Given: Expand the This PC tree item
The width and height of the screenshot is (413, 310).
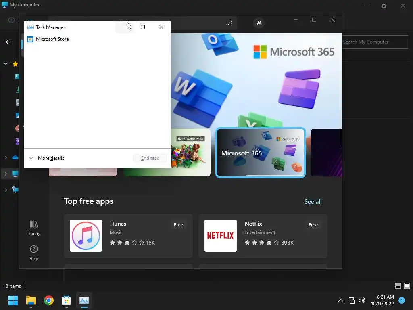Looking at the screenshot, I should point(6,174).
